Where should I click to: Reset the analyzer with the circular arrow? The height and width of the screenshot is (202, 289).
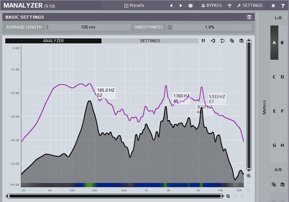pyautogui.click(x=222, y=41)
